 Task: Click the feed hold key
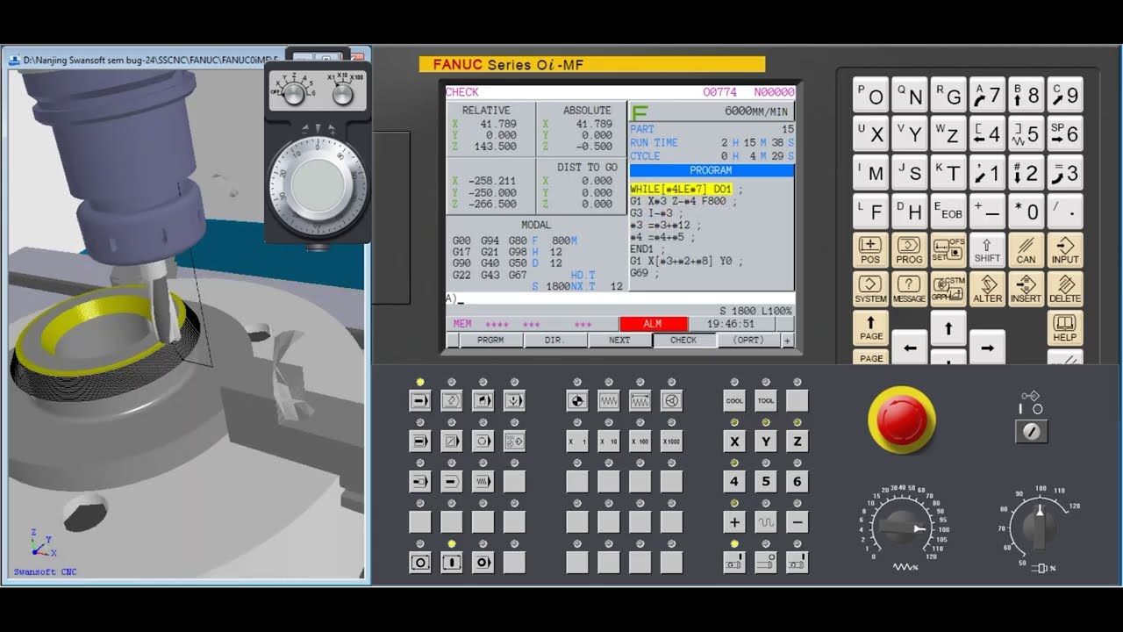pyautogui.click(x=420, y=563)
